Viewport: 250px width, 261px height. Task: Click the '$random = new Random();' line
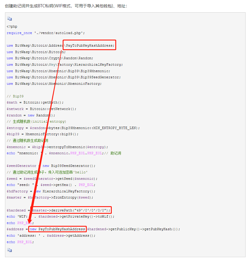[31, 115]
